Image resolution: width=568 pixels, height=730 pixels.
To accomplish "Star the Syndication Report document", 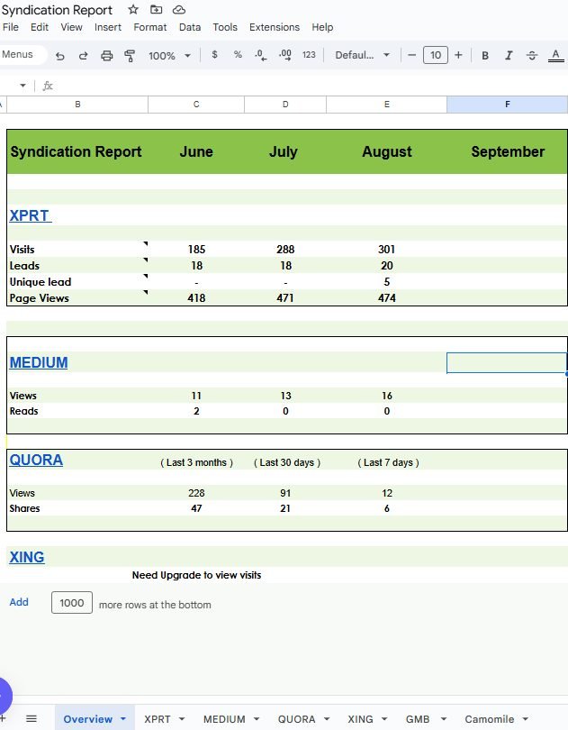I will tap(133, 9).
